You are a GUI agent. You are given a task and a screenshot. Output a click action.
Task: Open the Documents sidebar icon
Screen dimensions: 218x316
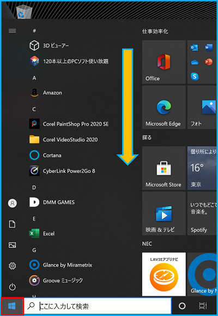tap(13, 224)
